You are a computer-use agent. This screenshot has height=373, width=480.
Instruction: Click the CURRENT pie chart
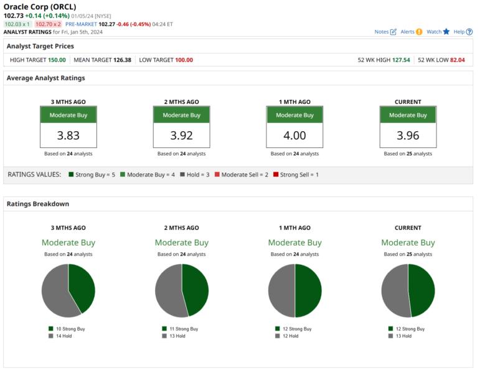tap(408, 291)
